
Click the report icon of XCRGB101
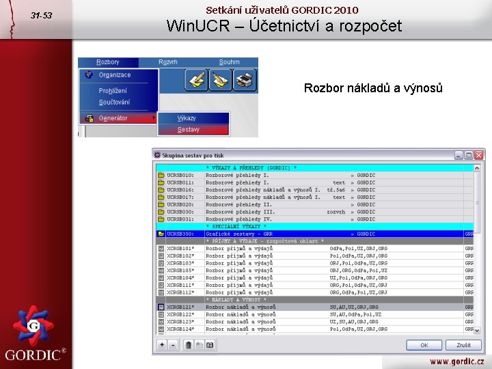click(161, 249)
